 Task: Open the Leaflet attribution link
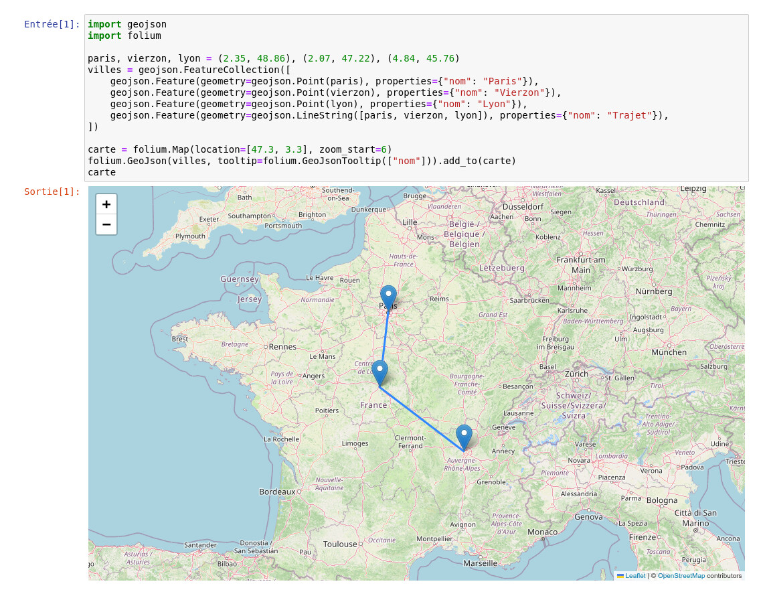635,576
